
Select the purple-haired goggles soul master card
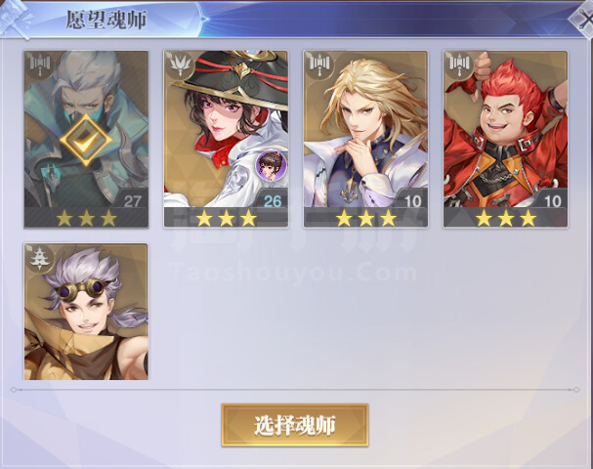(x=86, y=312)
